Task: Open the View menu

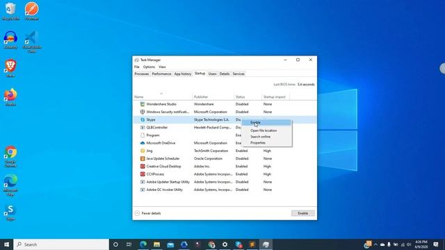Action: tap(162, 67)
